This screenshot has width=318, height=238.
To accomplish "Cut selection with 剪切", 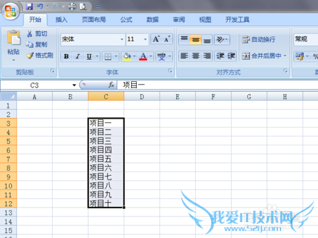I will pos(37,34).
